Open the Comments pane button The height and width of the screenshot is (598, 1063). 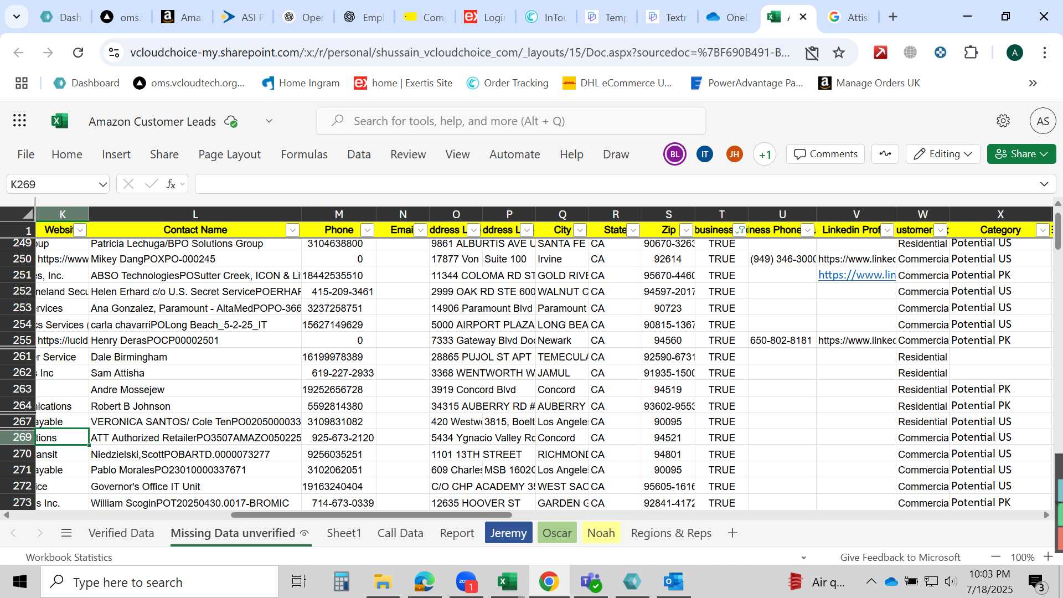[825, 154]
